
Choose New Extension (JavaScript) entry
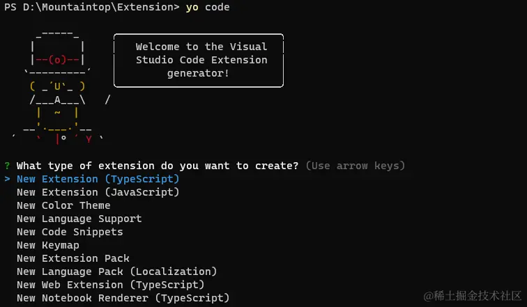(98, 192)
